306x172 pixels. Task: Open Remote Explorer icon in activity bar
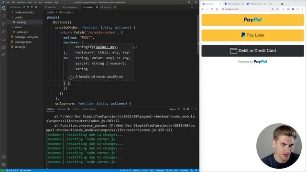pyautogui.click(x=3, y=39)
